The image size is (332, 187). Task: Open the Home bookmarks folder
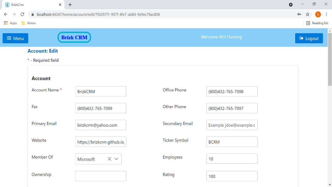(29, 23)
